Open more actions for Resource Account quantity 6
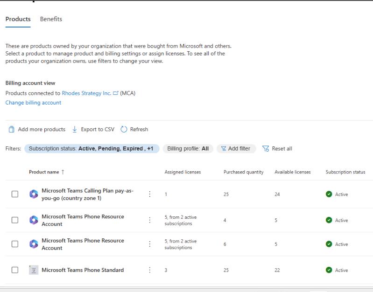 150,244
